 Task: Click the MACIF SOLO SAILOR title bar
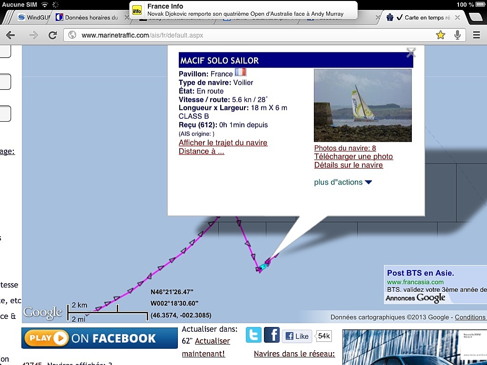pos(296,60)
